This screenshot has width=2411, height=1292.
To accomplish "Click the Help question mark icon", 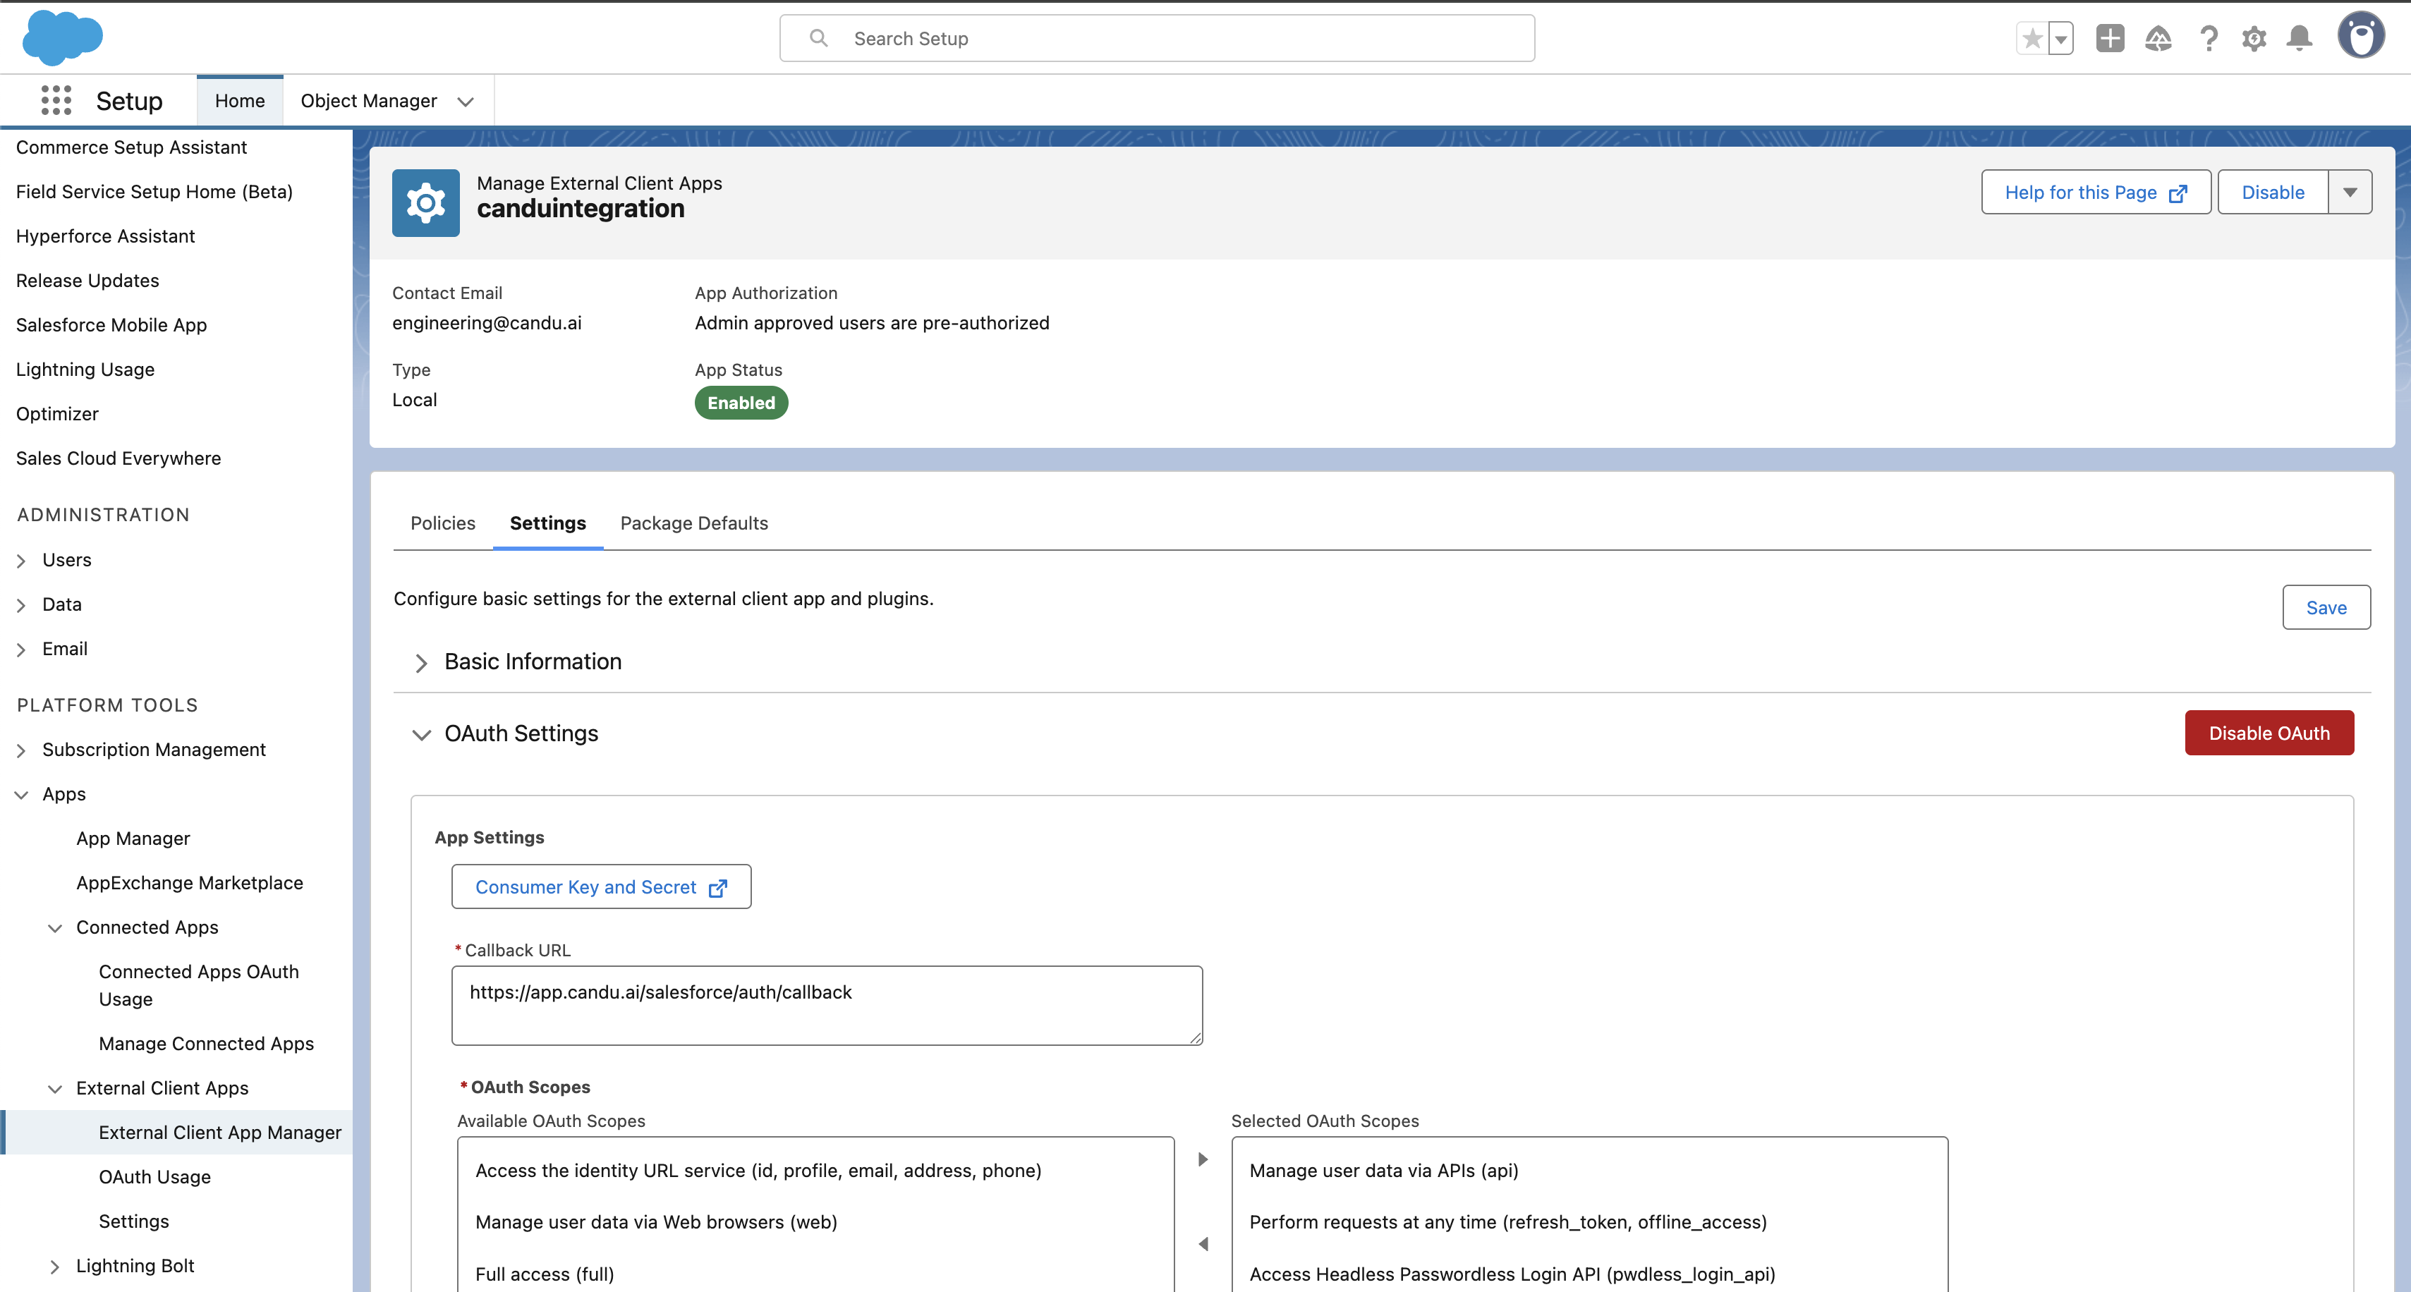I will [x=2209, y=38].
